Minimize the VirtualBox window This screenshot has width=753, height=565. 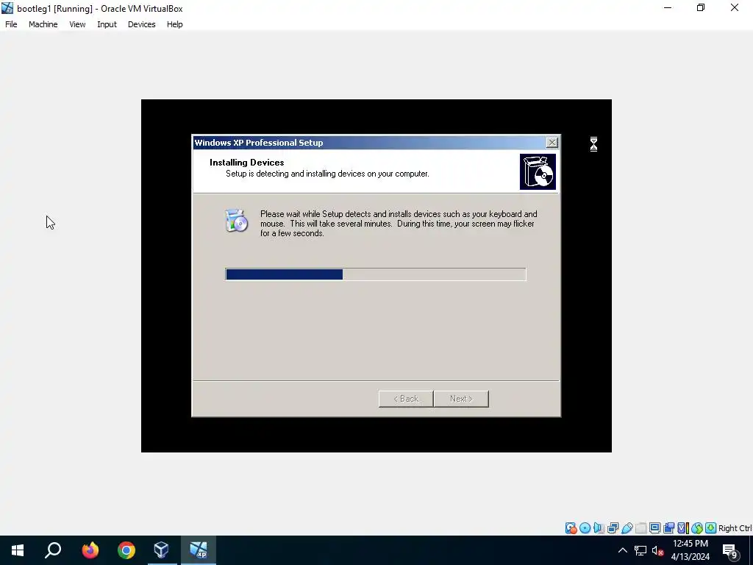tap(668, 7)
